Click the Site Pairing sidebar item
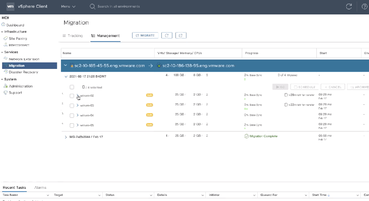Image resolution: width=369 pixels, height=201 pixels. point(18,39)
